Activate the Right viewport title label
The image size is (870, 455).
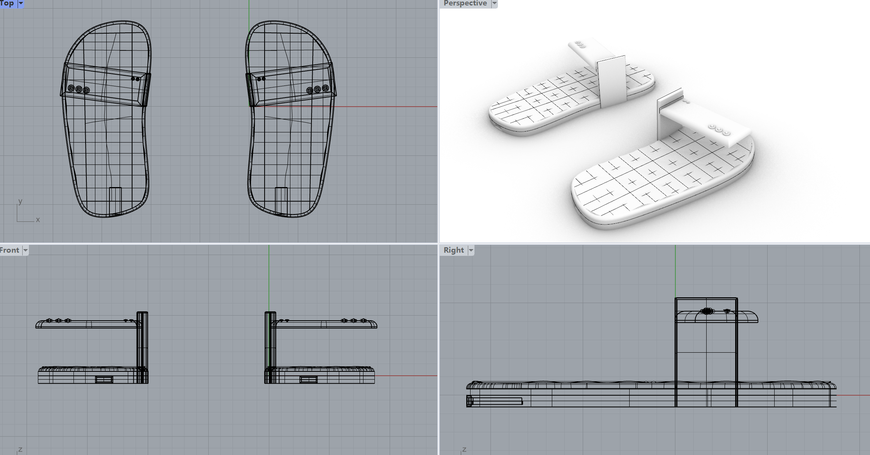[454, 250]
